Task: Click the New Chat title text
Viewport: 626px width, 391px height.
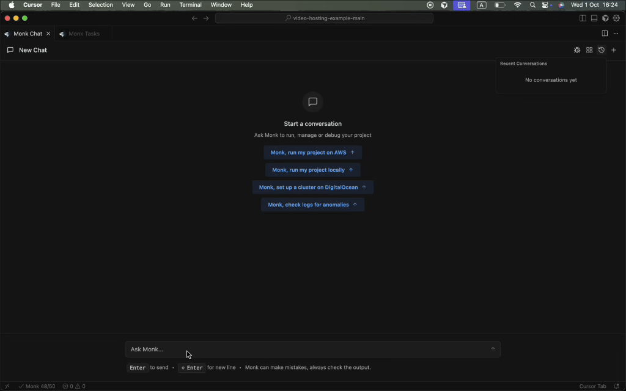Action: [x=33, y=50]
